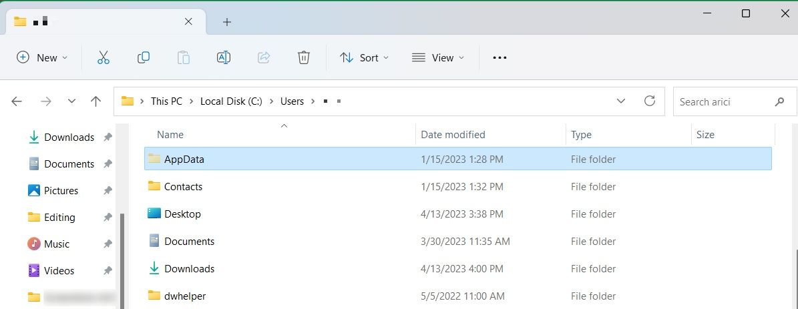Open the New item dropdown
Image resolution: width=798 pixels, height=309 pixels.
coord(42,57)
